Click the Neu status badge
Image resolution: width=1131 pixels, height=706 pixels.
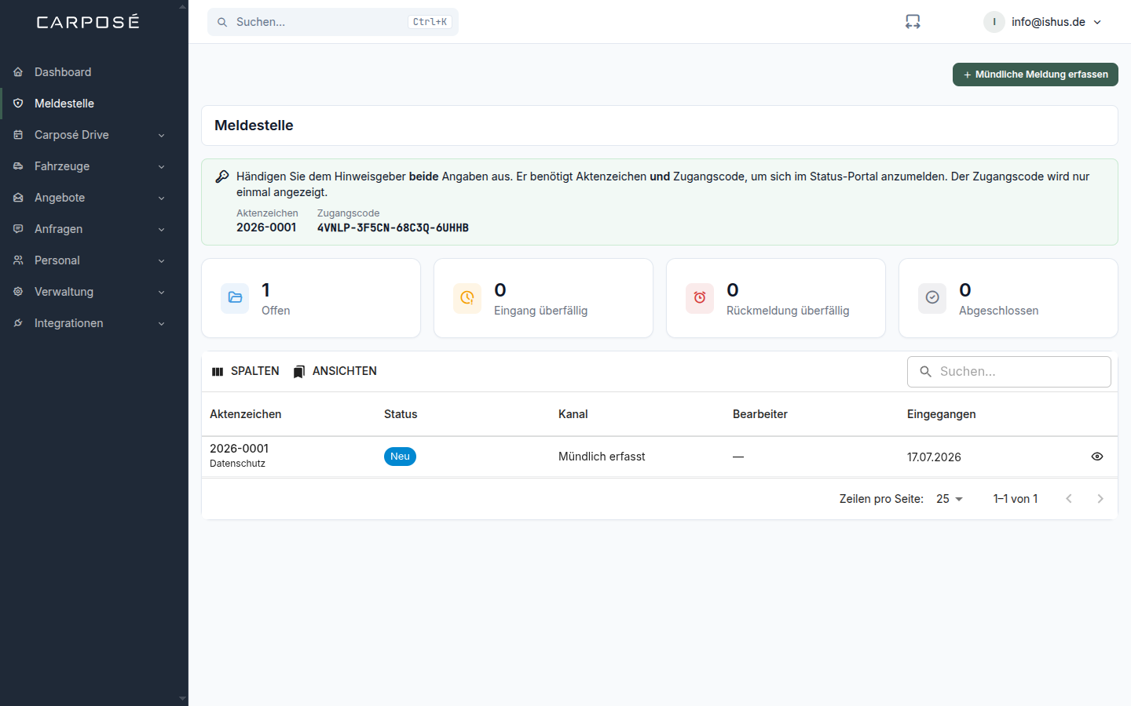click(400, 457)
